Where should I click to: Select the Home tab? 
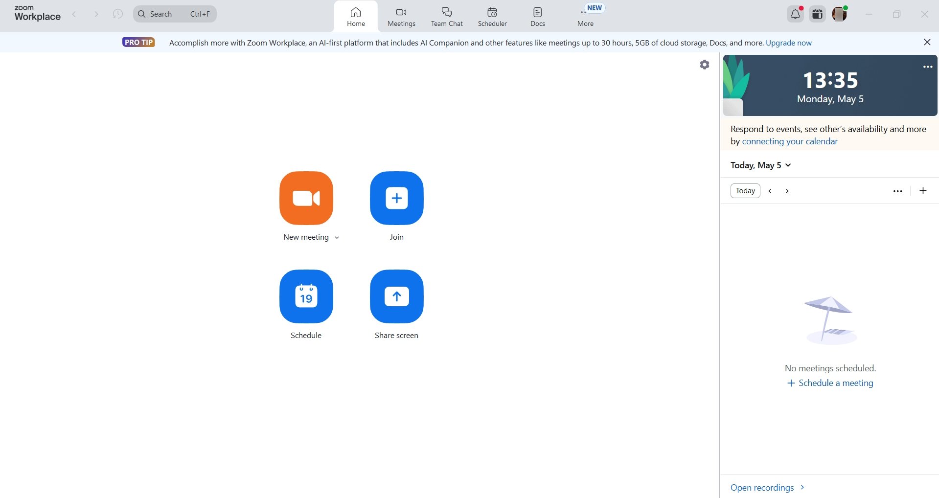pos(356,16)
